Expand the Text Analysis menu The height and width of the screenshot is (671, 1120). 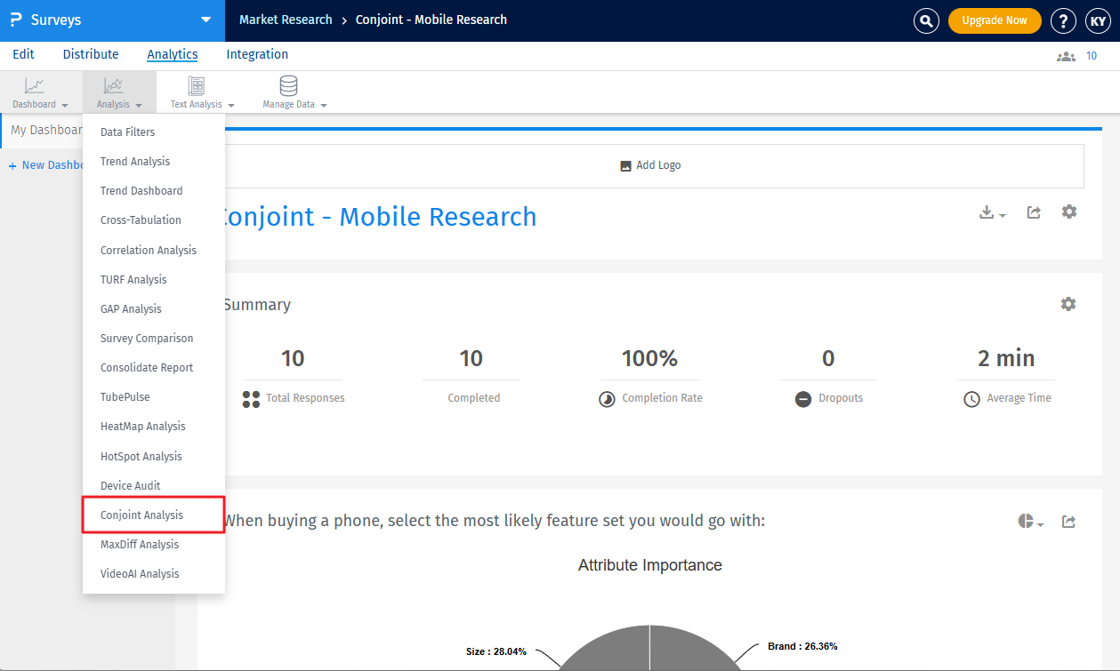click(202, 92)
